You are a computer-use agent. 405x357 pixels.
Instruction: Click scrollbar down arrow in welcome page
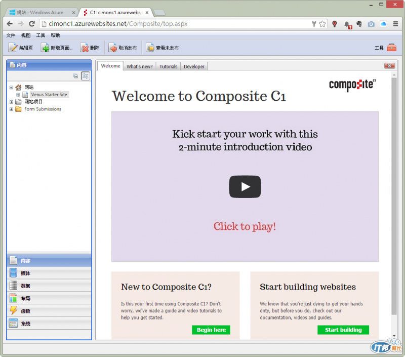[x=394, y=336]
